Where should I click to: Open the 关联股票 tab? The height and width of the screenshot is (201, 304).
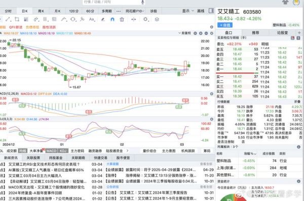click(33, 158)
